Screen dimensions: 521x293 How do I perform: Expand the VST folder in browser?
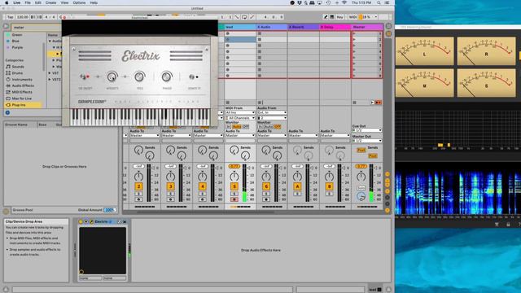[x=50, y=73]
